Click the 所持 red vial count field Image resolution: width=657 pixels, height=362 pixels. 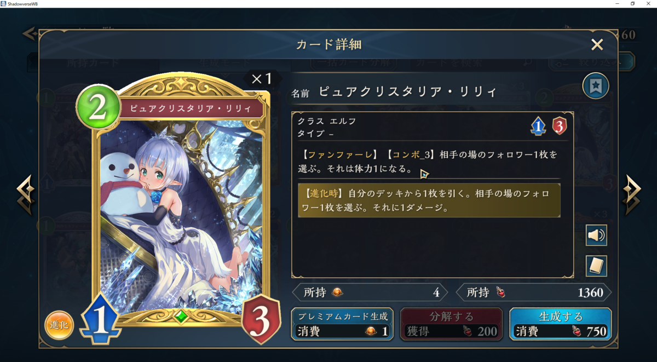click(x=534, y=292)
